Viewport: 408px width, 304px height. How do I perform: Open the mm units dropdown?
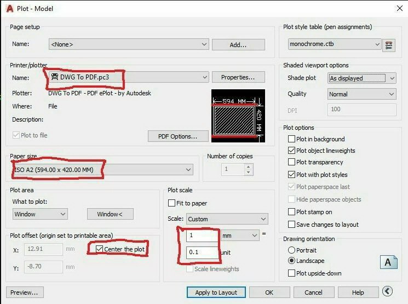[x=240, y=236]
